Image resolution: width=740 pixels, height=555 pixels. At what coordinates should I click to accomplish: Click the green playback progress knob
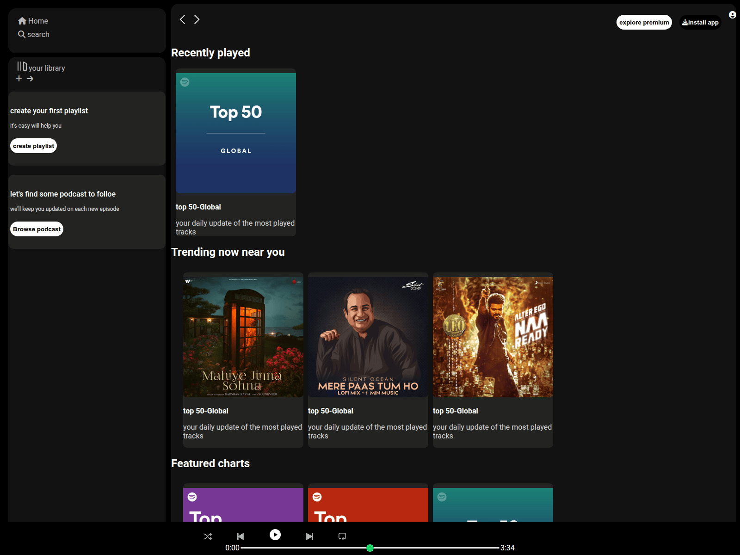coord(370,548)
